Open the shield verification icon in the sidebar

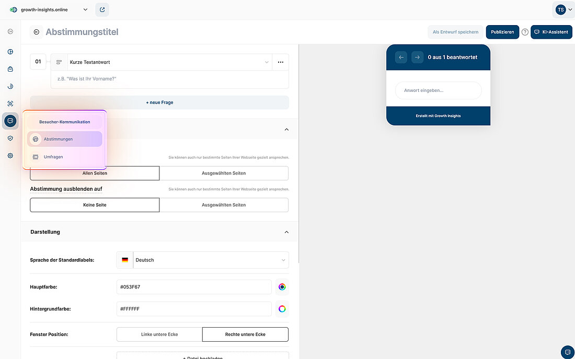[x=10, y=138]
